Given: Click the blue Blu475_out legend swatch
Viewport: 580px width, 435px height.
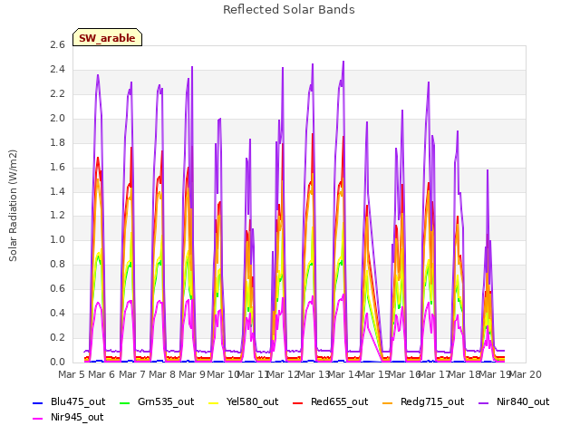Looking at the screenshot, I should pyautogui.click(x=38, y=403).
